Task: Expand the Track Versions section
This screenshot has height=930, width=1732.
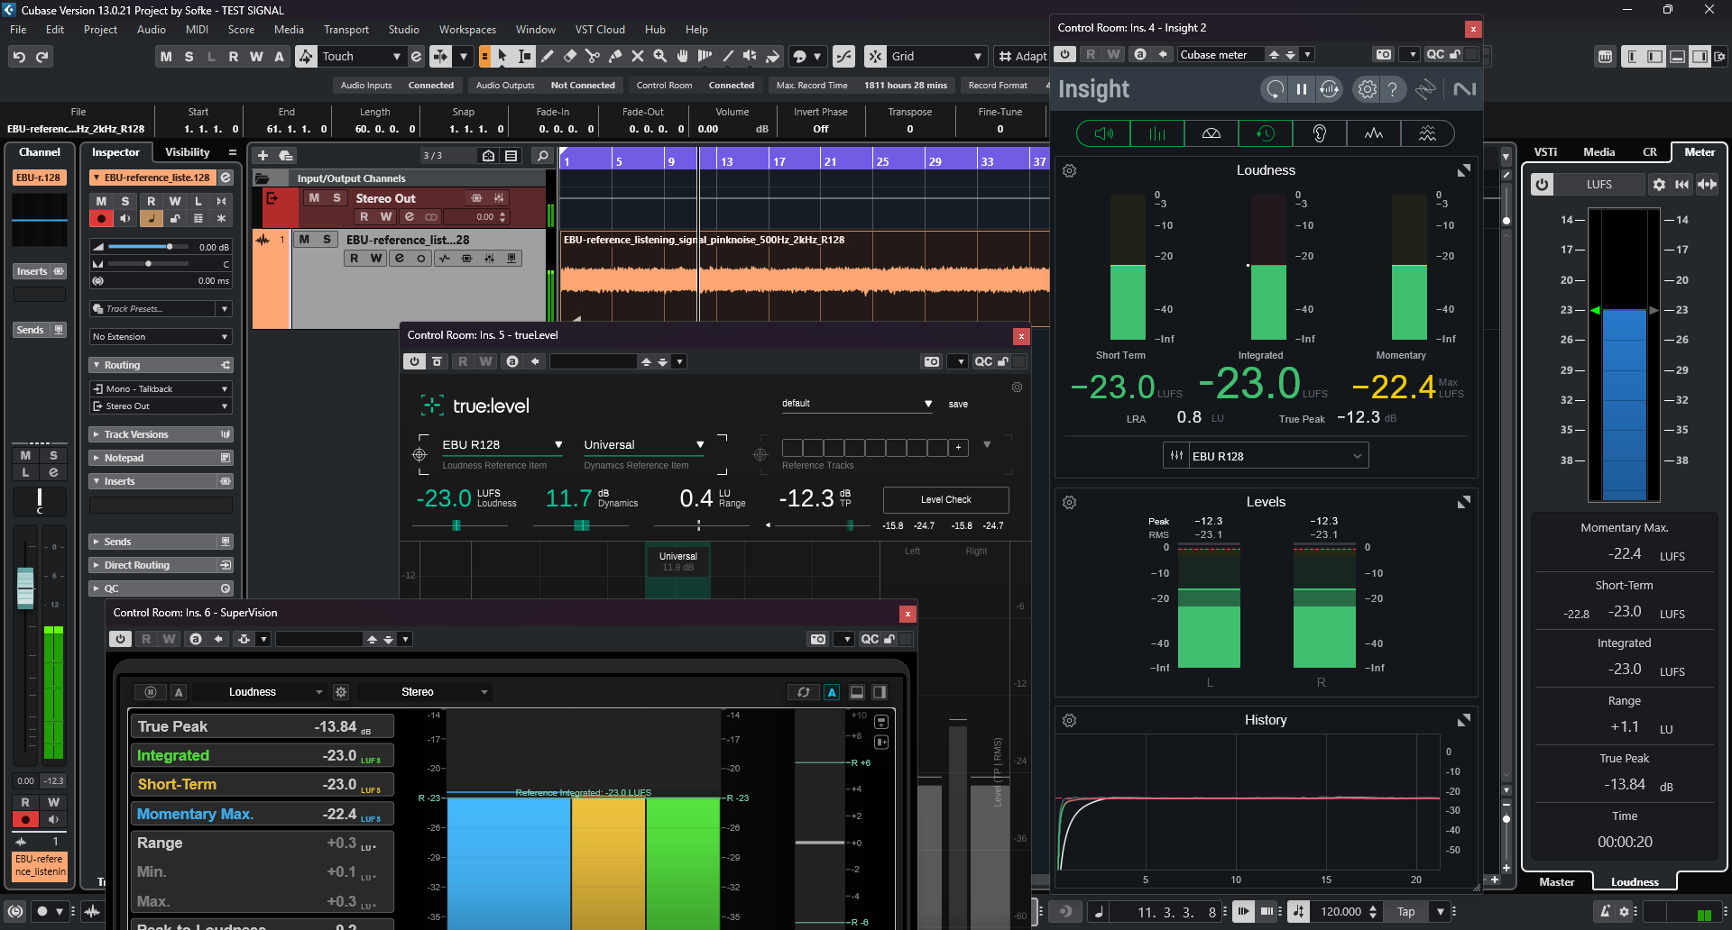Action: (135, 434)
